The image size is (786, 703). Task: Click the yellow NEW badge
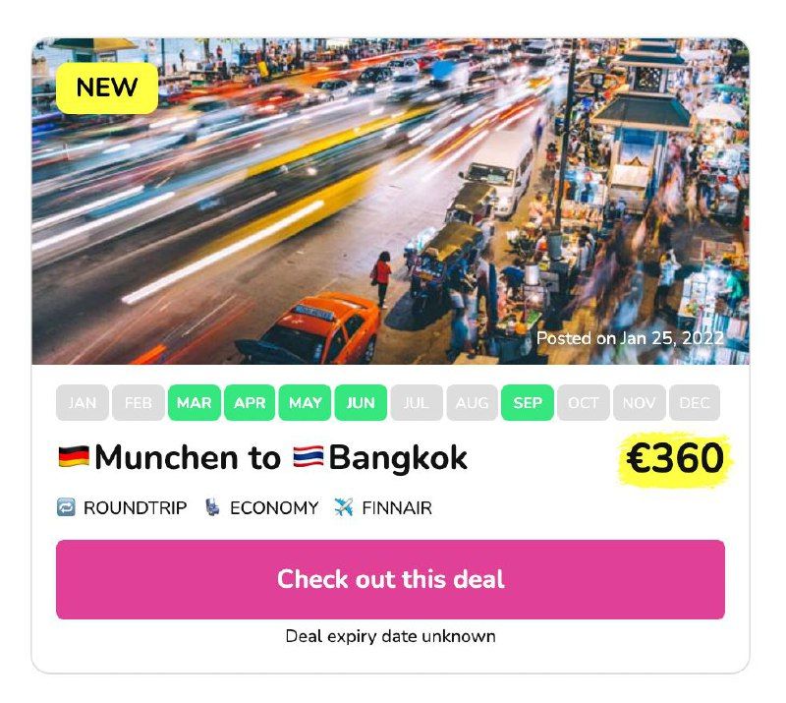(x=107, y=88)
